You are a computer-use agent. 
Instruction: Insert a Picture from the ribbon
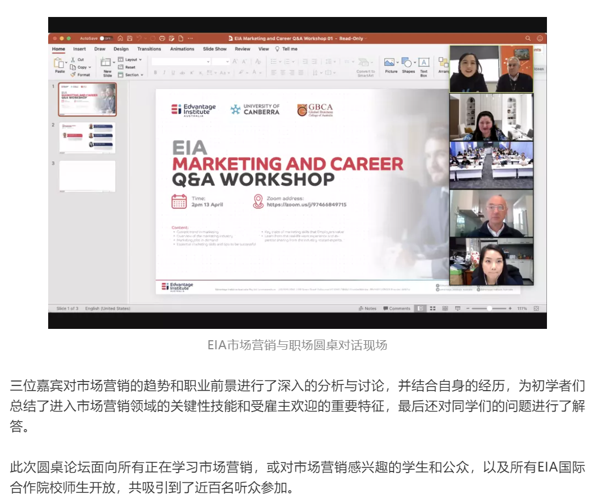pyautogui.click(x=391, y=64)
